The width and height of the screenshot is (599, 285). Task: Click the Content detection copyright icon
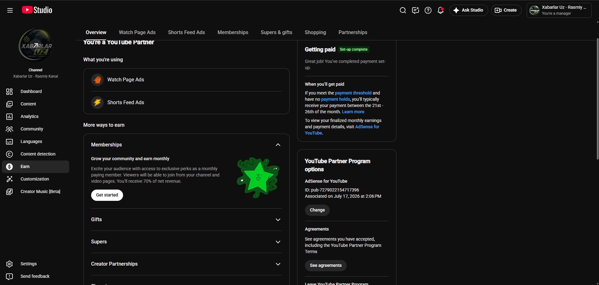click(x=9, y=154)
